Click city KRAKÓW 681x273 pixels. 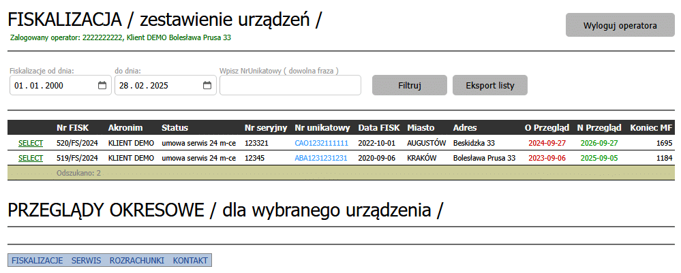(422, 158)
